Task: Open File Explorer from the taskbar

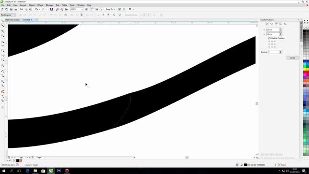Action: coord(35,171)
